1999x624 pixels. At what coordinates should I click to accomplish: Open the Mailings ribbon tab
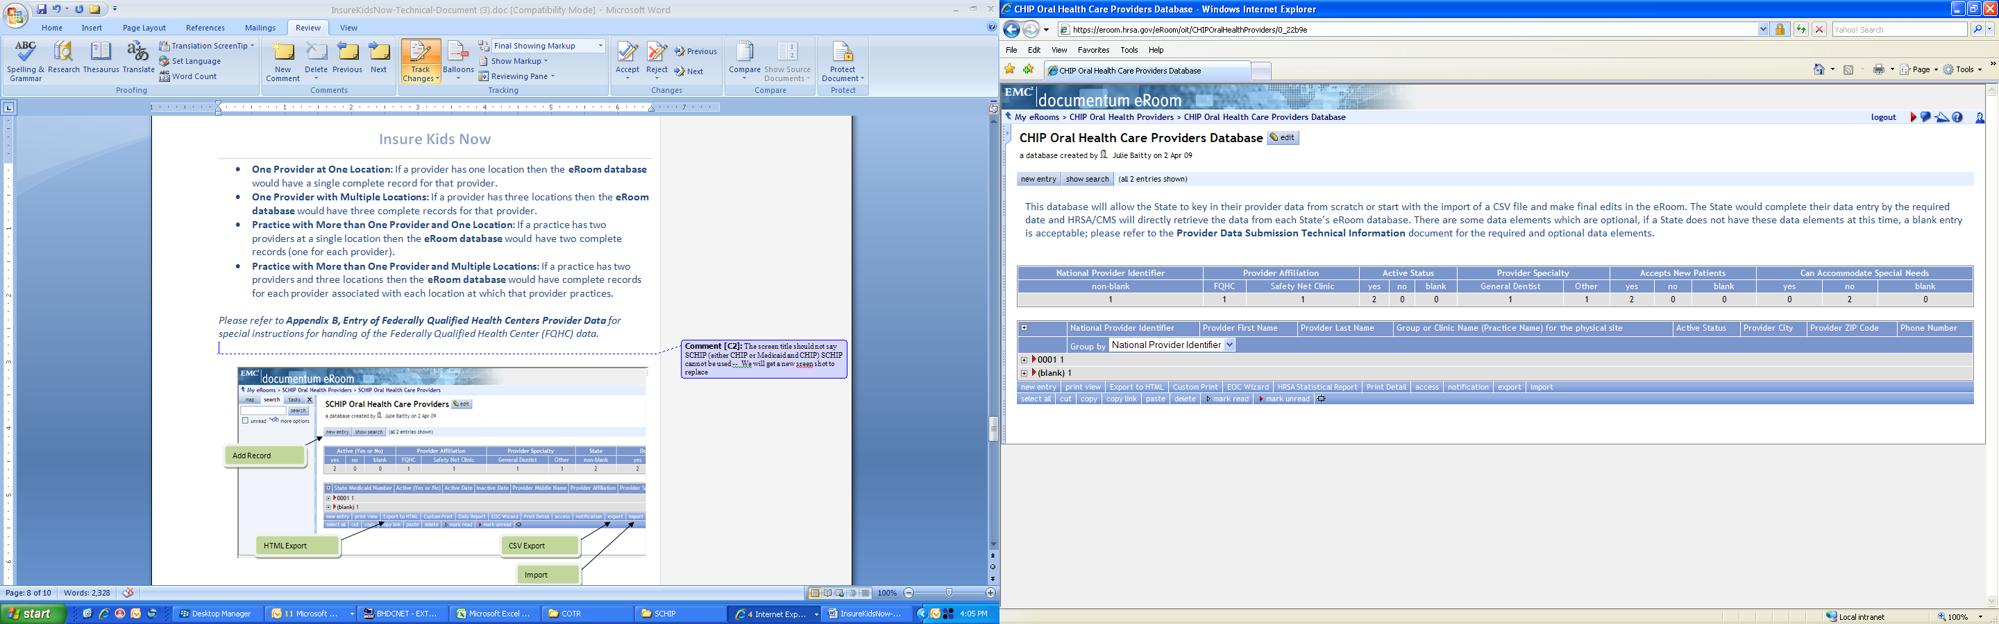coord(260,28)
